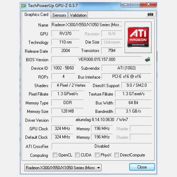Image resolution: width=177 pixels, height=177 pixels.
Task: Click the Die Size value Unknown
Action: (x=112, y=42)
